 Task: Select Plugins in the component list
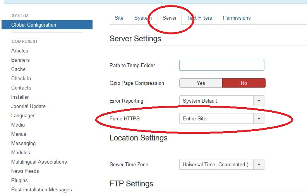(19, 180)
